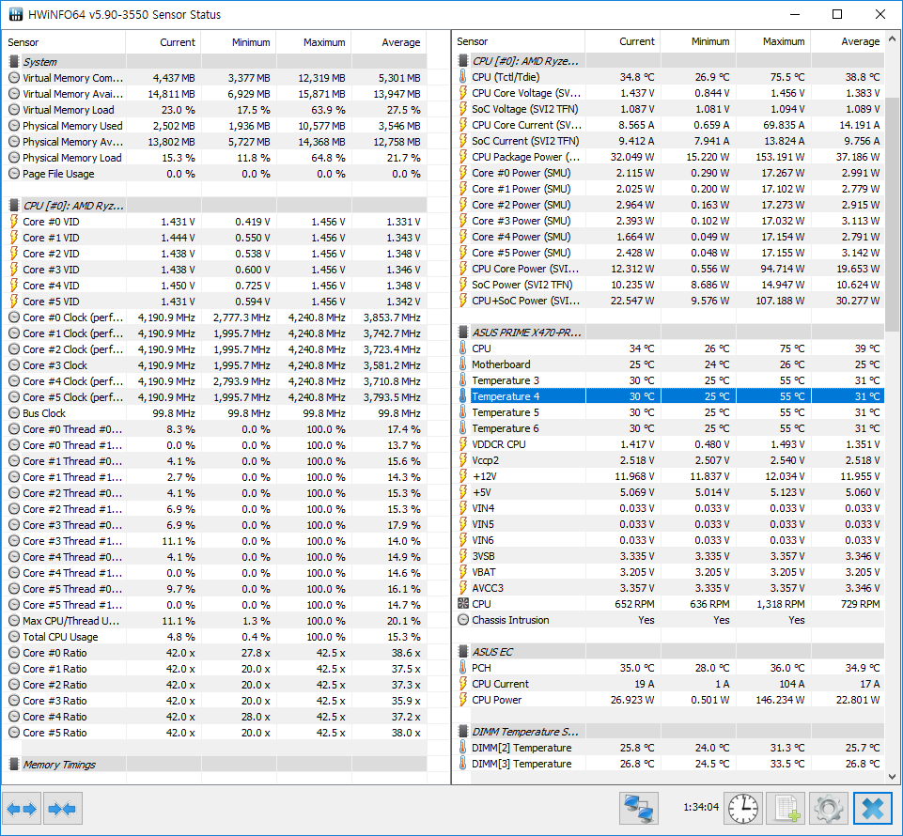Click the 1,318 RPM maximum fan value

coord(780,603)
